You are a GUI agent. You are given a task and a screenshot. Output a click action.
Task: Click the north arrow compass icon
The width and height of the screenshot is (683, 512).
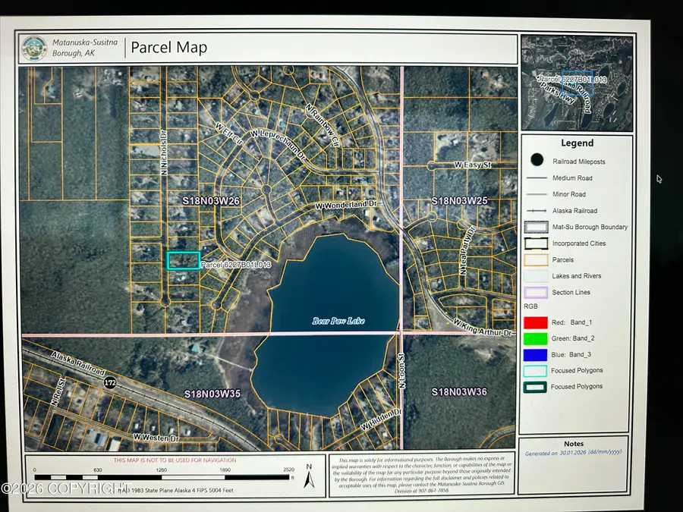pyautogui.click(x=307, y=476)
